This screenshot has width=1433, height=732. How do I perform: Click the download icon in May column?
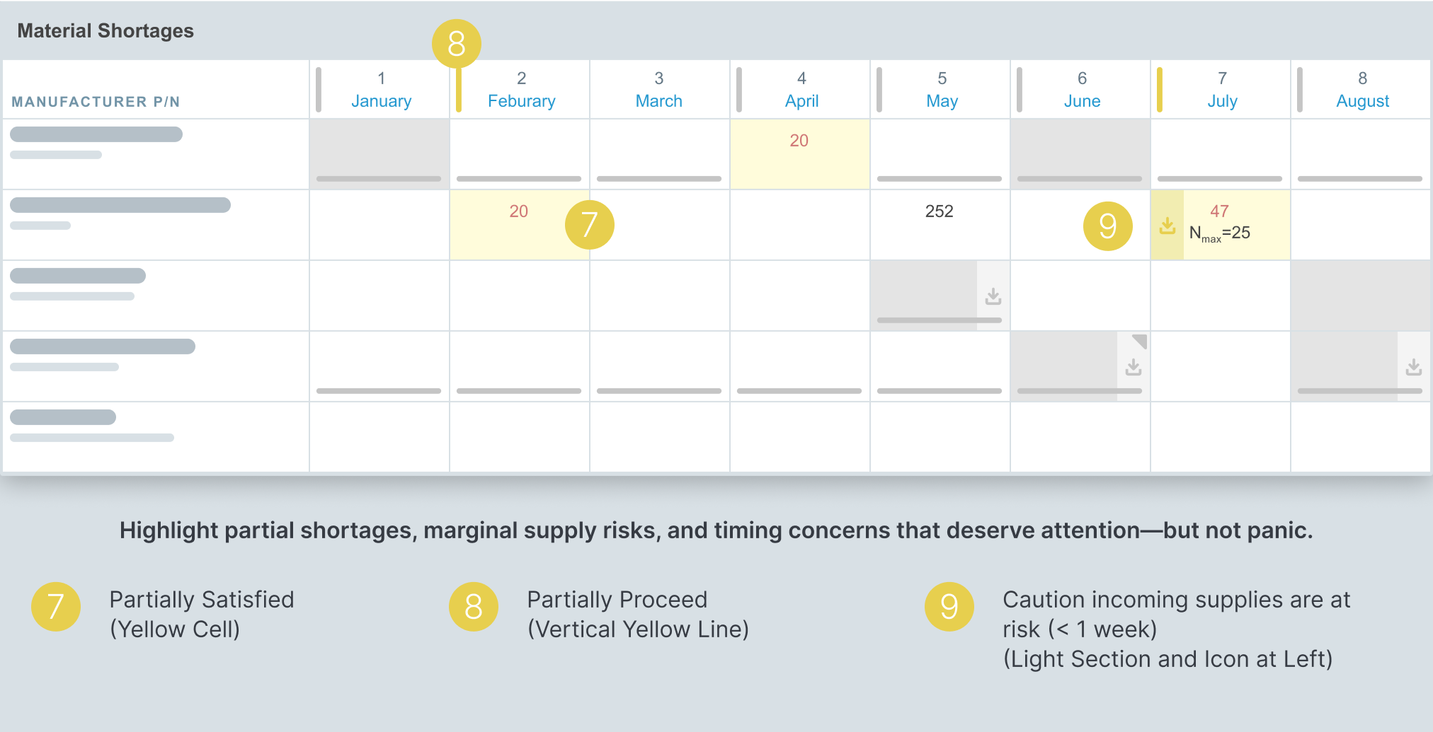[993, 296]
